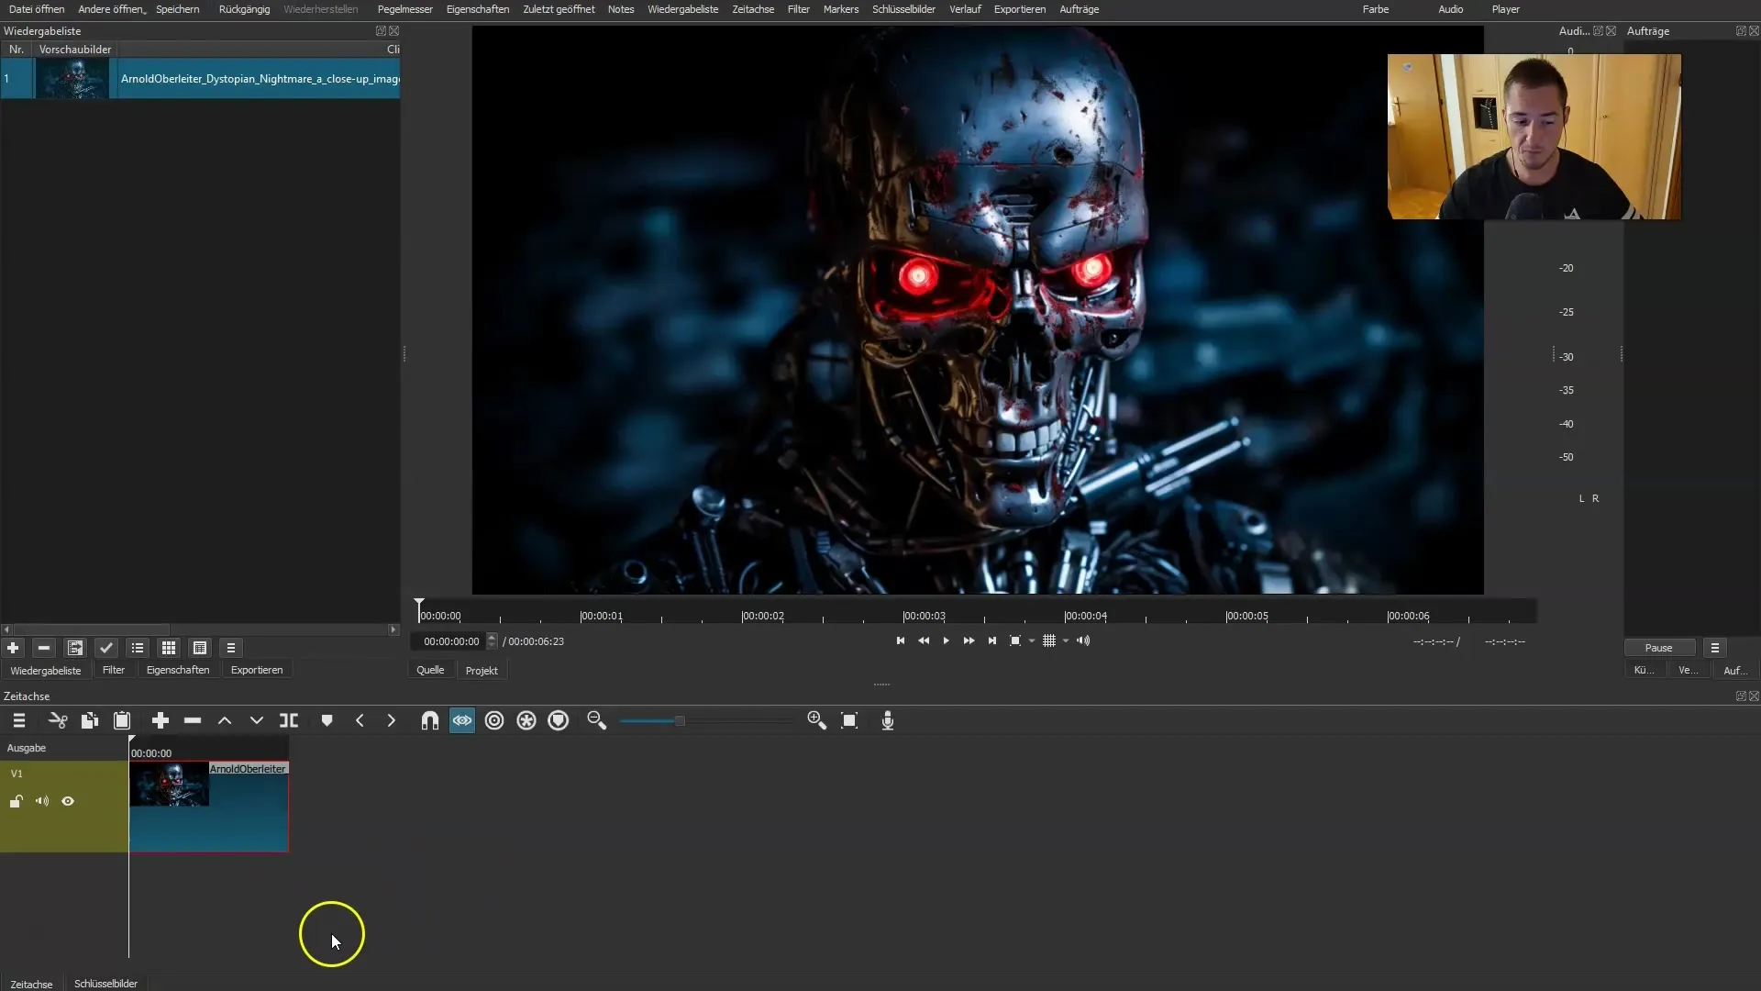Toggle ripple markers option

click(x=559, y=721)
